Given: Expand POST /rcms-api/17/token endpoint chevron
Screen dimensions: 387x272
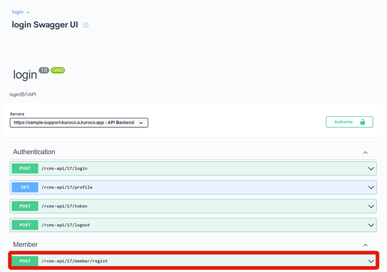Looking at the screenshot, I should point(371,206).
